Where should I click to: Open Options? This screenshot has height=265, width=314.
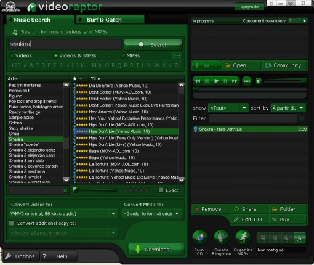click(x=22, y=256)
